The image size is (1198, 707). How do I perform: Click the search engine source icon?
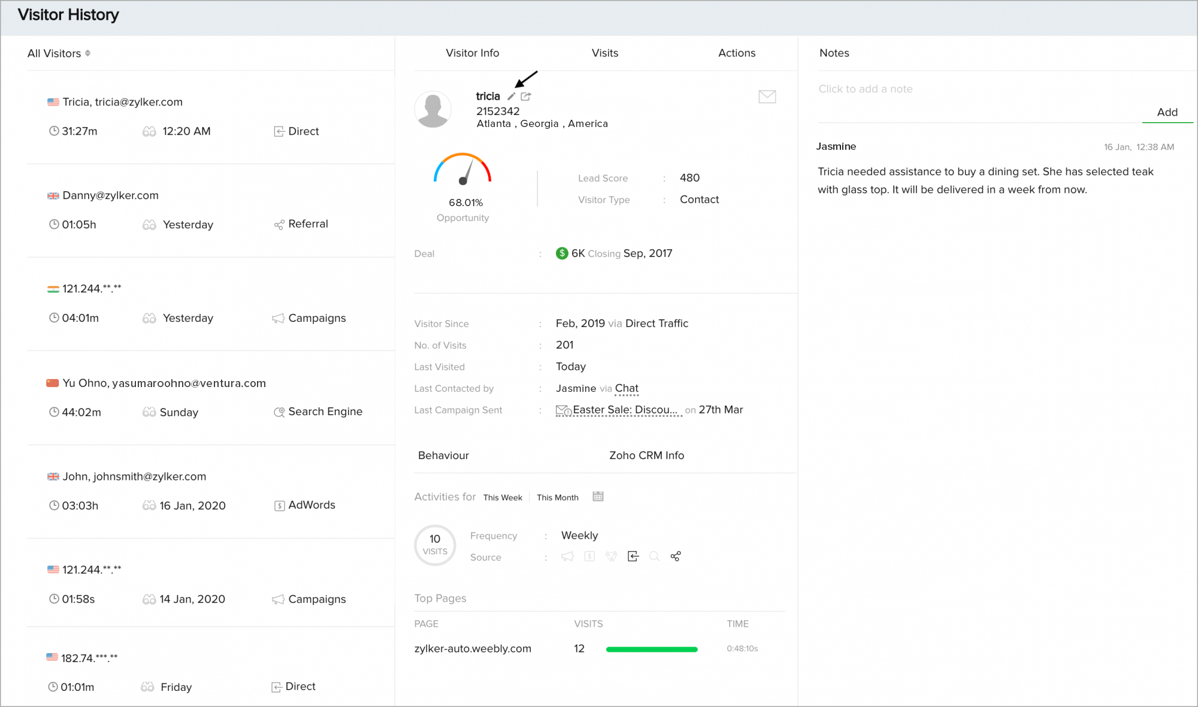coord(654,557)
